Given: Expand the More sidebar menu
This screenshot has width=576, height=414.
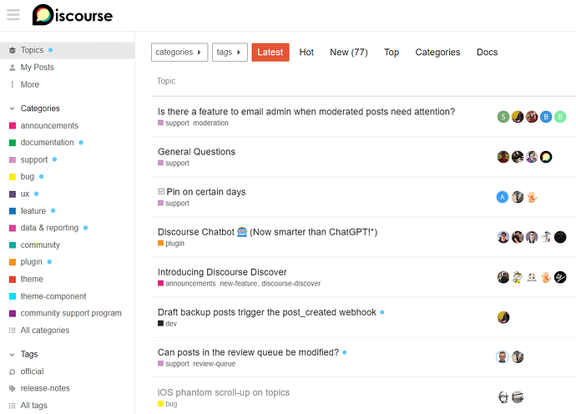Looking at the screenshot, I should [30, 84].
